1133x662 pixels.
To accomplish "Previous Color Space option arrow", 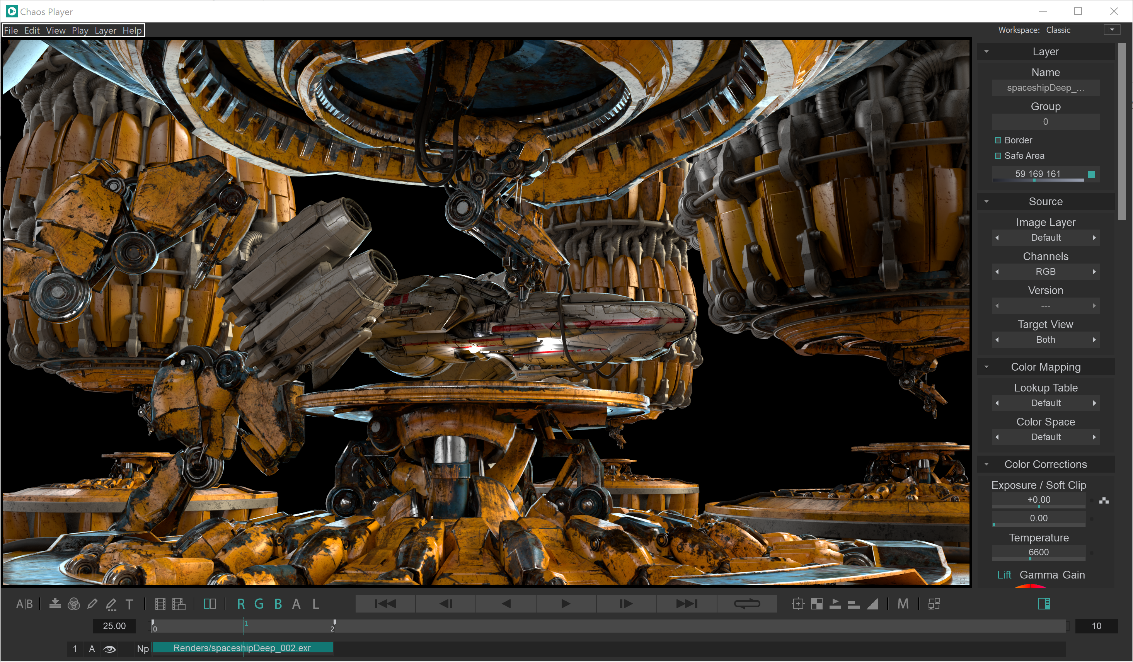I will point(997,437).
